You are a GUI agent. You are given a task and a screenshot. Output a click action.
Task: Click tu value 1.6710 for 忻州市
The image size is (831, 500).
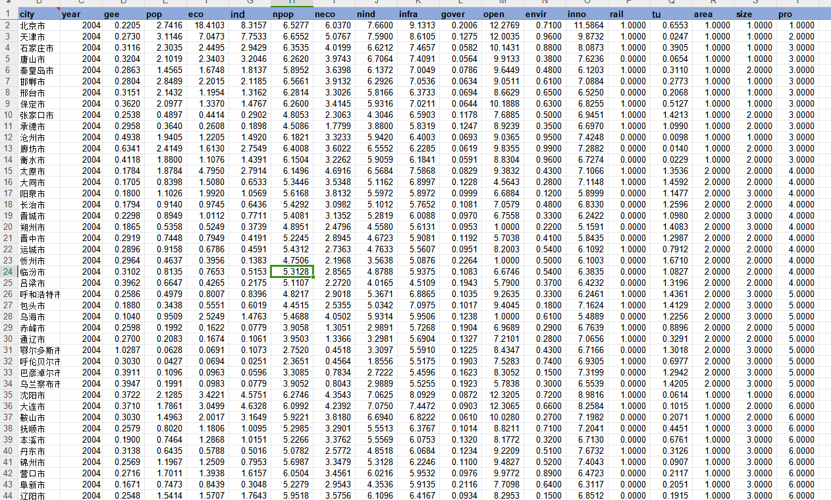[671, 260]
